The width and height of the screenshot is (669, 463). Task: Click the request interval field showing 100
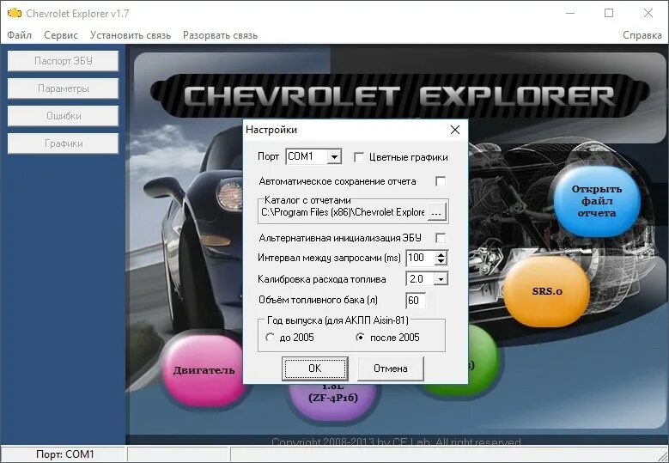(x=420, y=258)
